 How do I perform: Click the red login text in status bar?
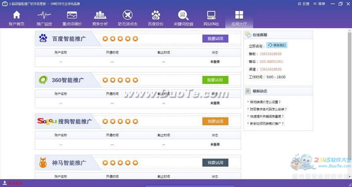[x=15, y=183]
